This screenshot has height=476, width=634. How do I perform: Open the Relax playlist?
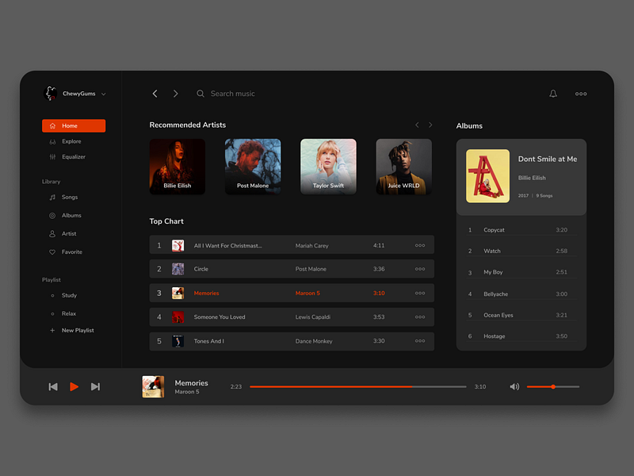click(x=69, y=313)
